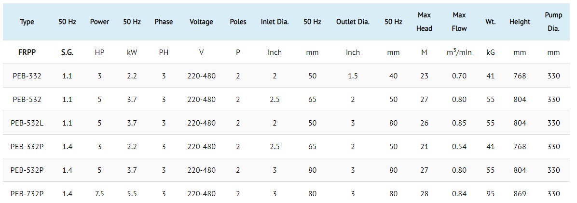Click the FRPP label cell
Screen dimensions: 577x203
pos(27,52)
